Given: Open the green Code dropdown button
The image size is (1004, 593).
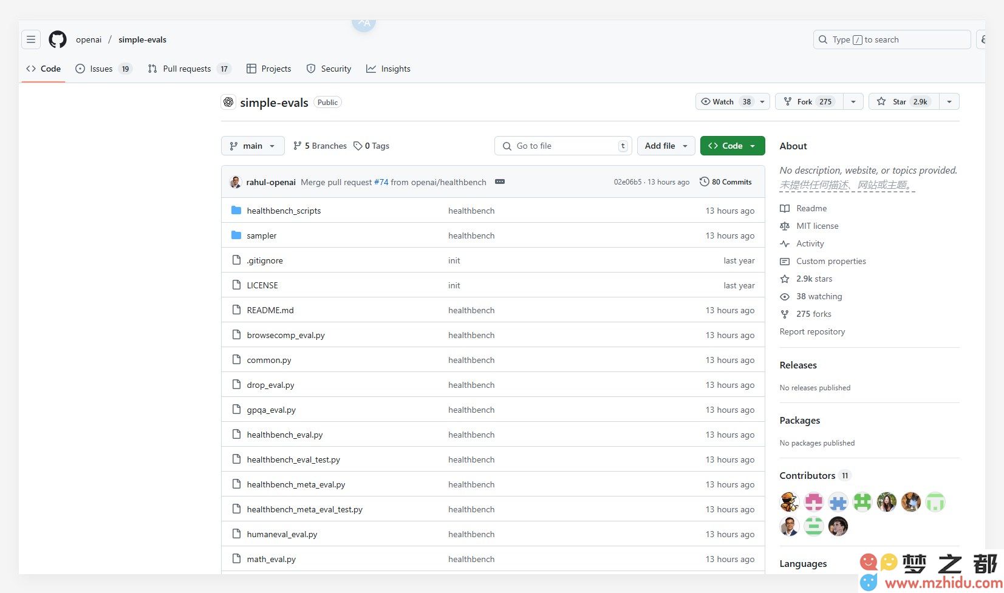Looking at the screenshot, I should point(733,146).
